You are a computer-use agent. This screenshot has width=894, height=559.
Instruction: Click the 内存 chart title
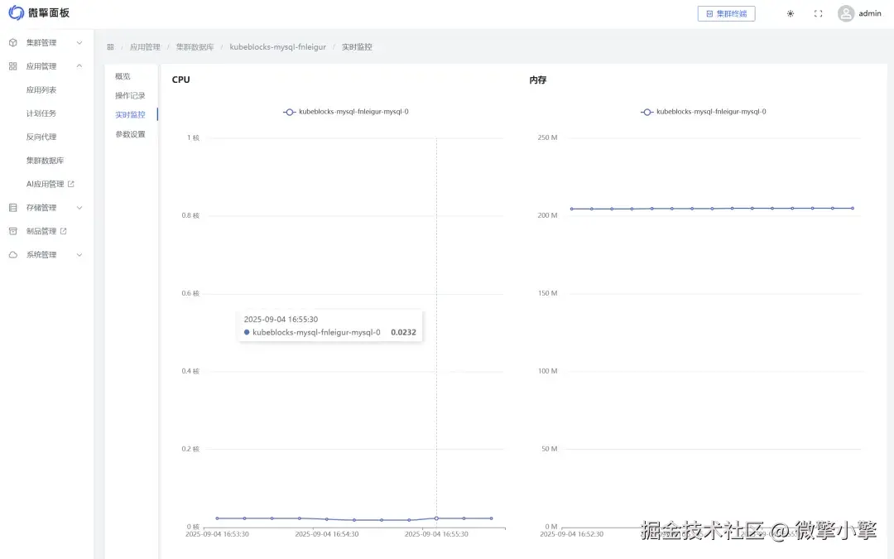(538, 80)
